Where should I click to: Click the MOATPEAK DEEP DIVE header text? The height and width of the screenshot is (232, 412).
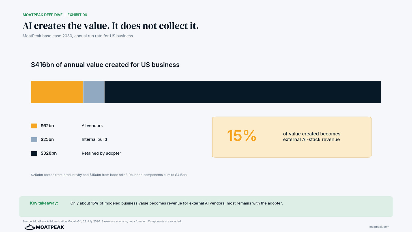(x=43, y=15)
